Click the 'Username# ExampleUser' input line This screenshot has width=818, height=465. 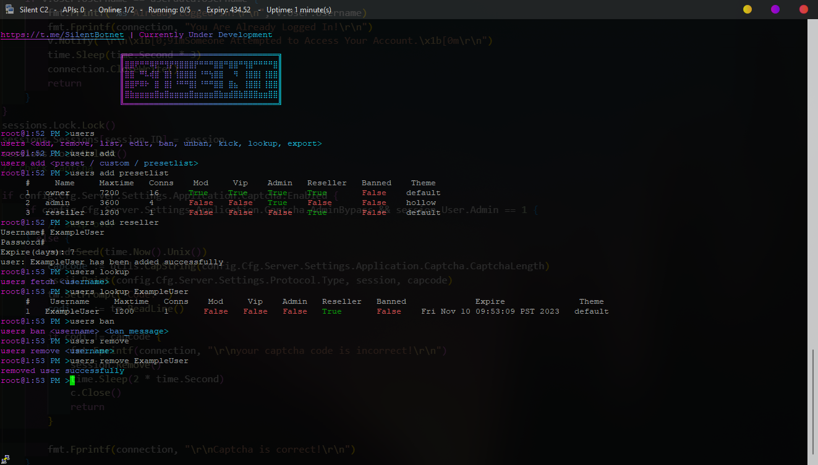coord(53,232)
